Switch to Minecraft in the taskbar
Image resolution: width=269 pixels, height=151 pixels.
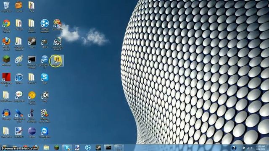57,148
